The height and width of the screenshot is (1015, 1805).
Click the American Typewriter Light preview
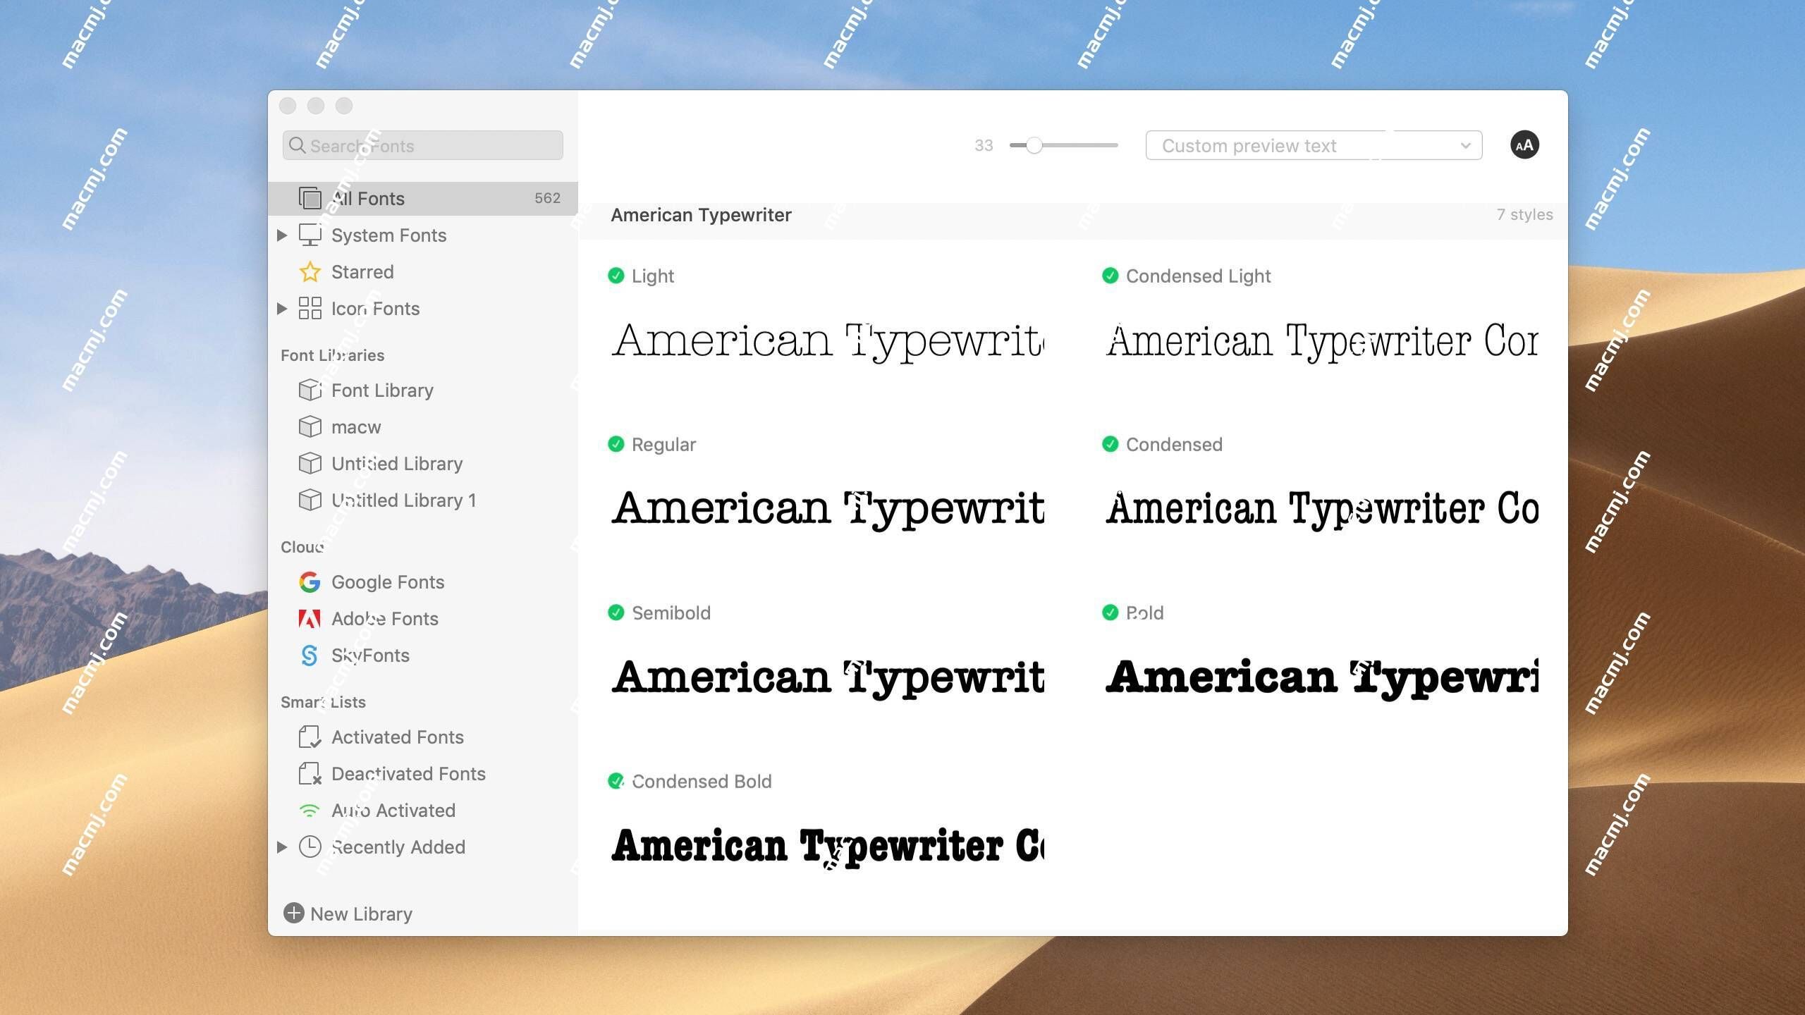(828, 341)
